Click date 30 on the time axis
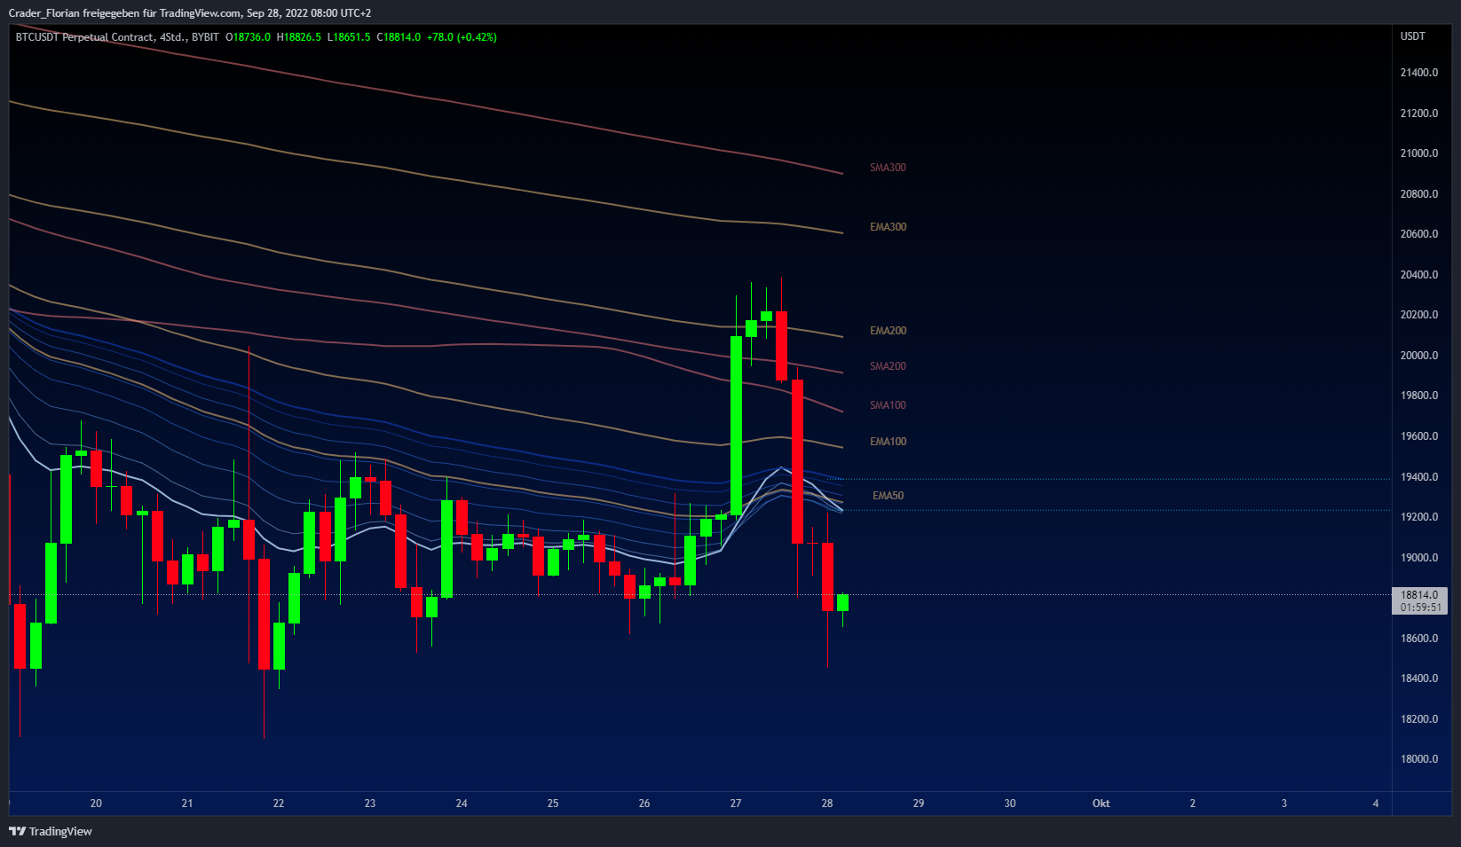The image size is (1461, 847). (x=1010, y=804)
